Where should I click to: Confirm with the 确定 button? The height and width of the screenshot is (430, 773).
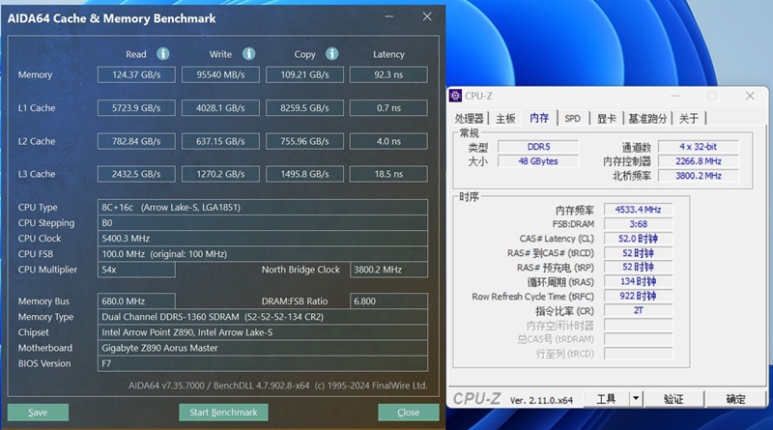(x=735, y=398)
